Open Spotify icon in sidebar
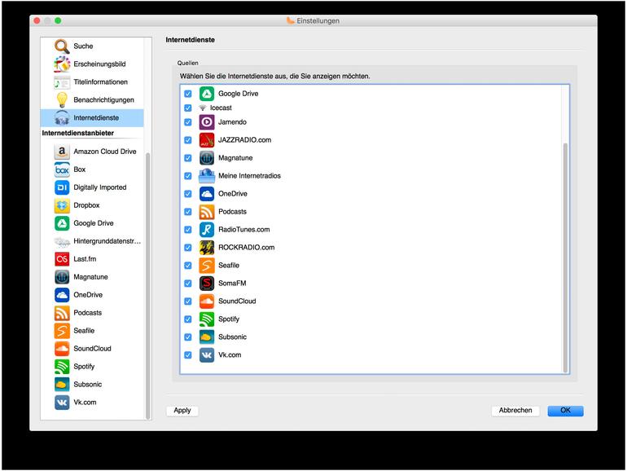Screen dimensions: 627x471 point(62,367)
